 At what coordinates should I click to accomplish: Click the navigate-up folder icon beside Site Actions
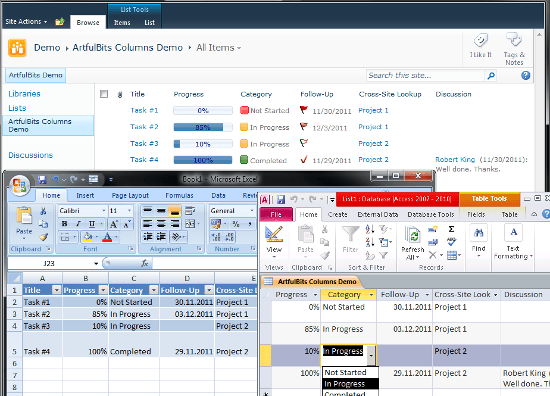pyautogui.click(x=60, y=22)
